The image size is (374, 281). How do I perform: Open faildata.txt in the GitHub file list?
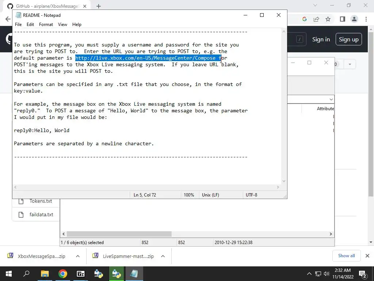click(x=41, y=214)
